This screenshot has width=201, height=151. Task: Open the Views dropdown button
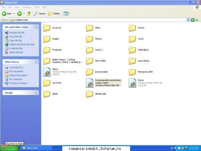(x=66, y=14)
